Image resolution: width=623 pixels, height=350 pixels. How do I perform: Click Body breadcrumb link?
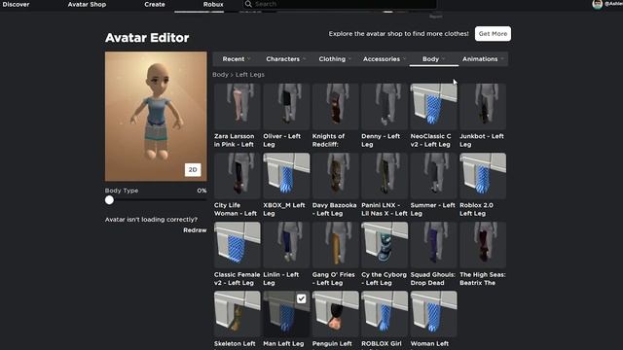tap(220, 75)
